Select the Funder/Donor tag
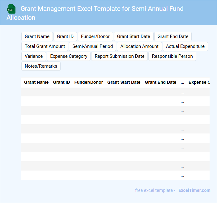Screen dimensions: 217x203 [x=95, y=36]
